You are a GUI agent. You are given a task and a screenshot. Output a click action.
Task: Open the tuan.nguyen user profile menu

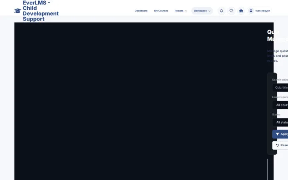click(260, 11)
